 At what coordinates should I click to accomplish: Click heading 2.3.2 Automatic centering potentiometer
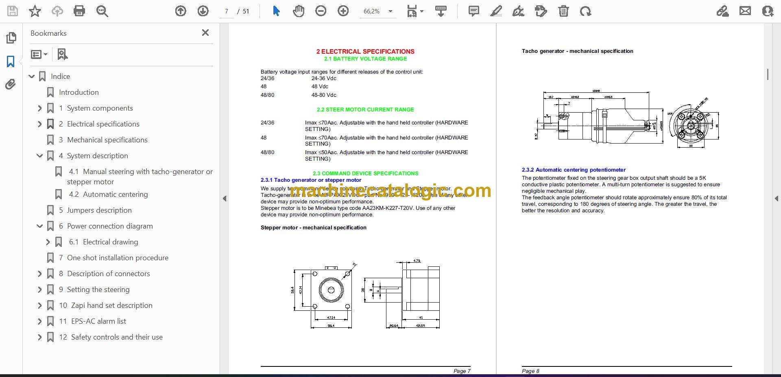click(x=574, y=170)
